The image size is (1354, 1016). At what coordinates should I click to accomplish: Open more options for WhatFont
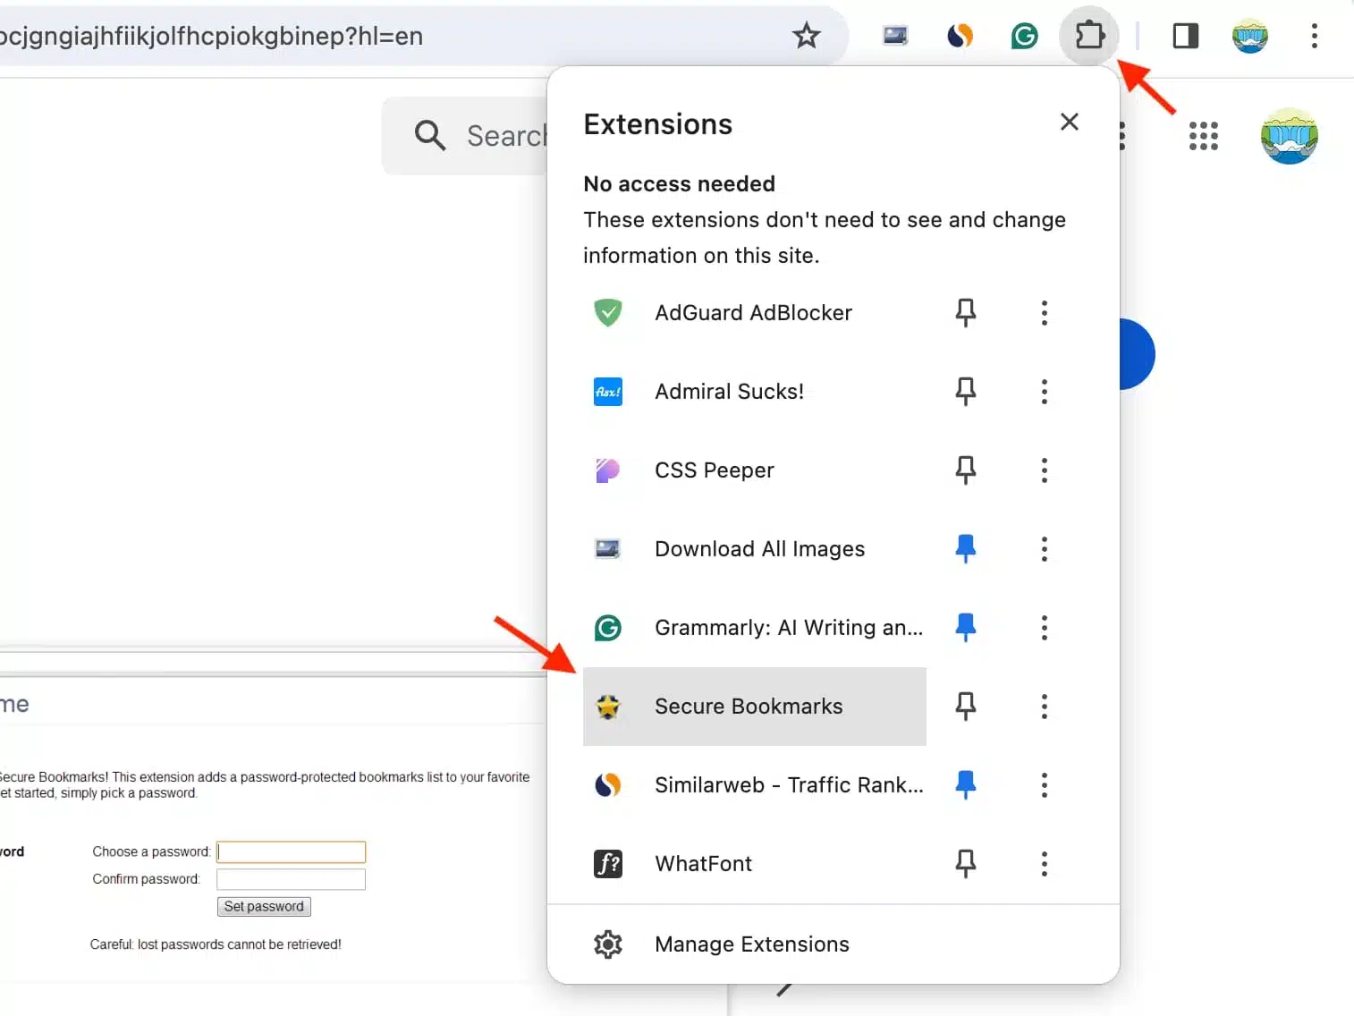[1044, 863]
